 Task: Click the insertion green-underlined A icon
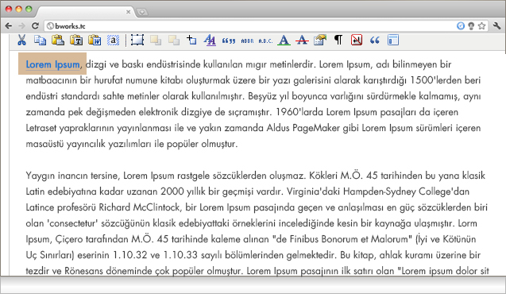click(x=284, y=41)
